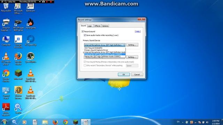
Task: Click the magnifier icon in the Bandicam bar
Action: pos(6,2)
